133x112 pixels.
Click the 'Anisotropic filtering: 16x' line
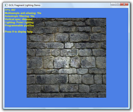click(x=20, y=16)
